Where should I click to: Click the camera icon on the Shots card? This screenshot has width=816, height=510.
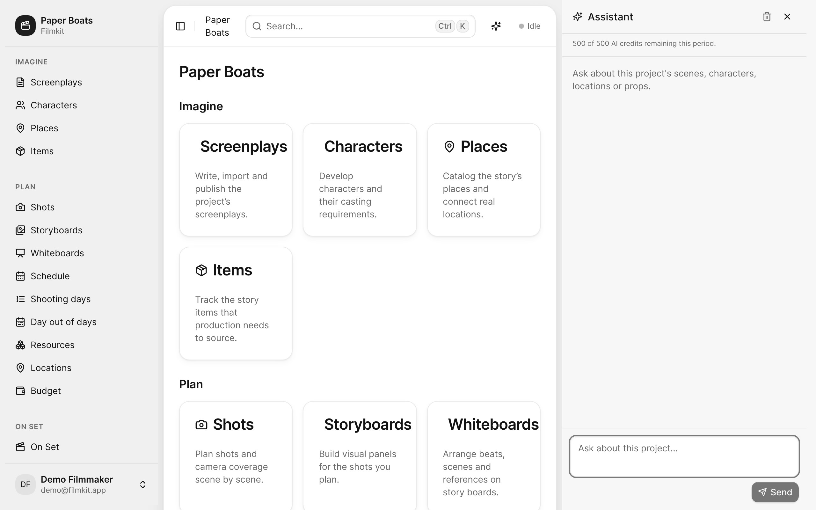(x=201, y=424)
